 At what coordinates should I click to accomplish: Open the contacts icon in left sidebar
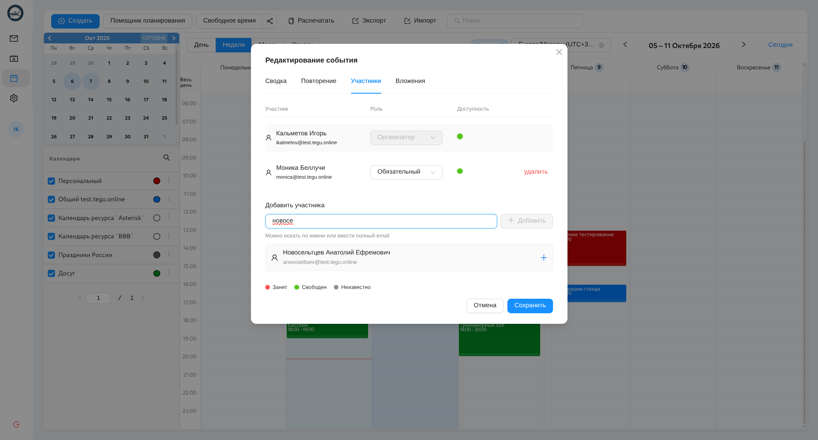click(x=14, y=59)
